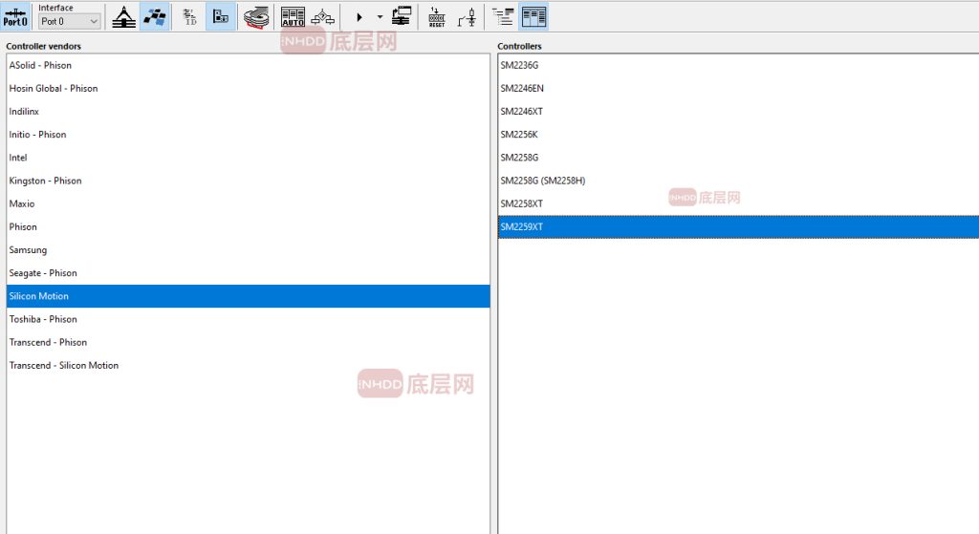Select Samsung in Controller vendors list
The width and height of the screenshot is (979, 534).
point(28,250)
